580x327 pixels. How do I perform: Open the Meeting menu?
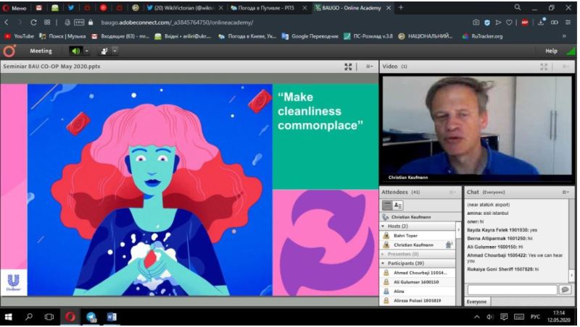(x=41, y=51)
